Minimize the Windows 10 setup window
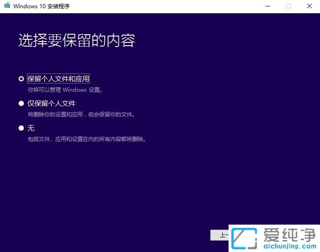Image resolution: width=320 pixels, height=252 pixels. [x=267, y=6]
